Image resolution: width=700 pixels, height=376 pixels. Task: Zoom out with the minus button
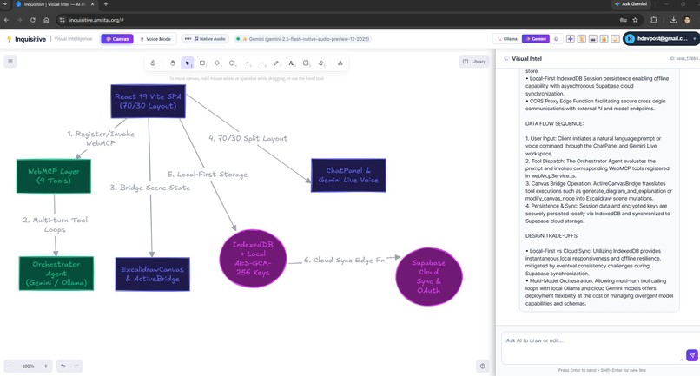[10, 366]
